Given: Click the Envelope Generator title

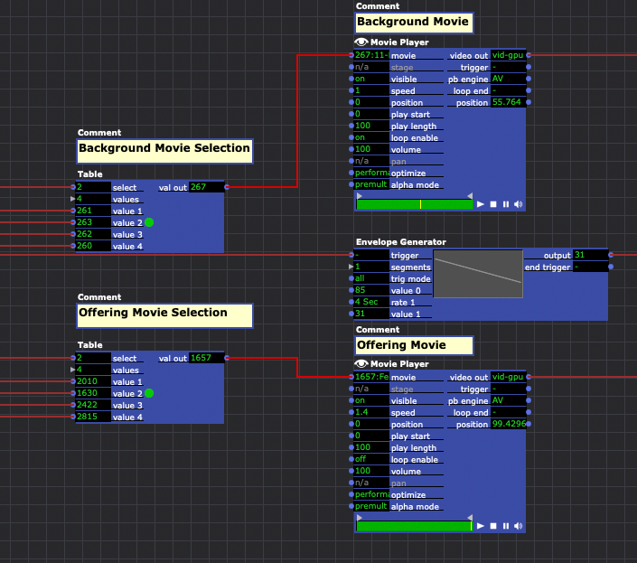Looking at the screenshot, I should point(401,242).
